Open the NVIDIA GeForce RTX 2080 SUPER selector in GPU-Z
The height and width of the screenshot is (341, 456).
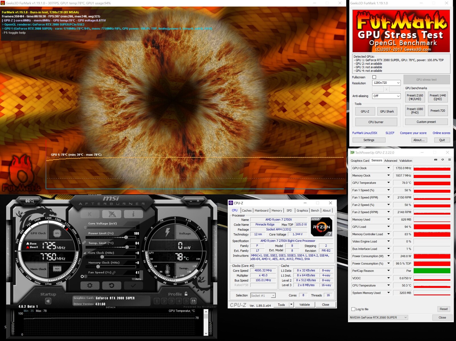(x=379, y=317)
